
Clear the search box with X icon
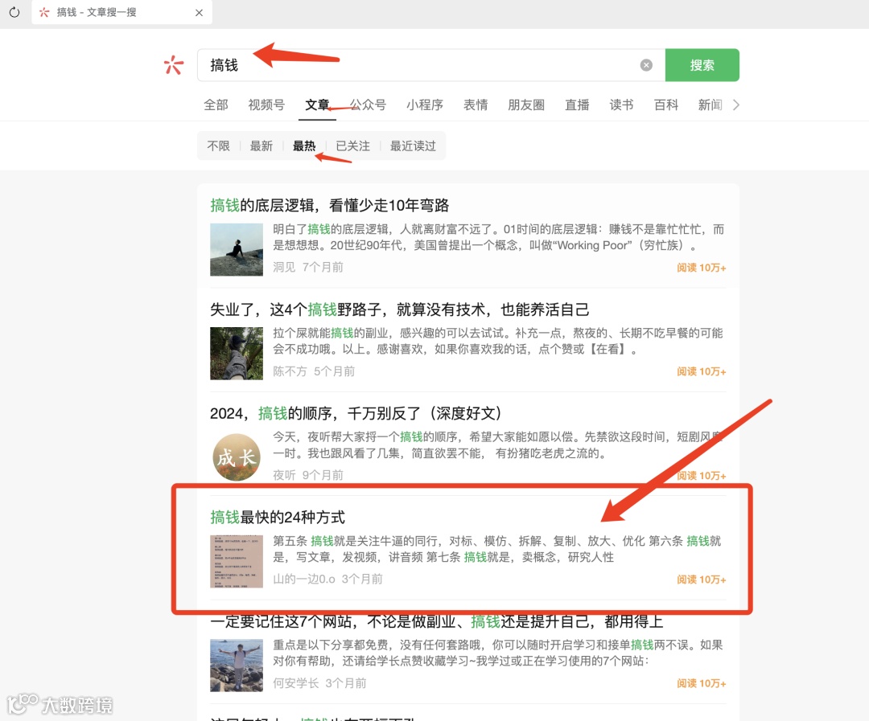click(646, 65)
